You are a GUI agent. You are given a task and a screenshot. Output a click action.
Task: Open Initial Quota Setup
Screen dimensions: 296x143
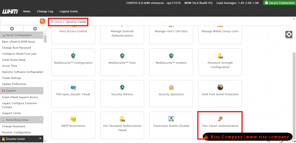point(14,60)
